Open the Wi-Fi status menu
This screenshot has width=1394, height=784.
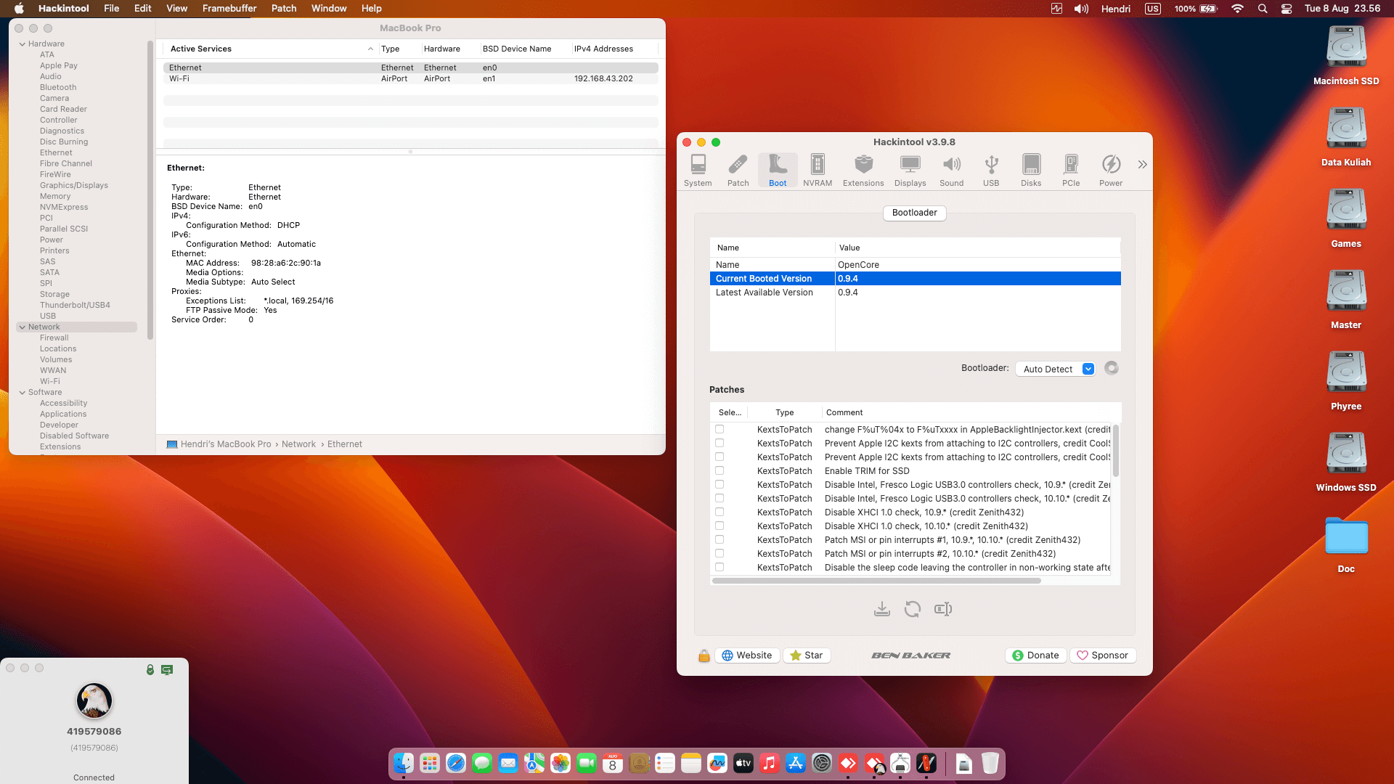click(1238, 9)
